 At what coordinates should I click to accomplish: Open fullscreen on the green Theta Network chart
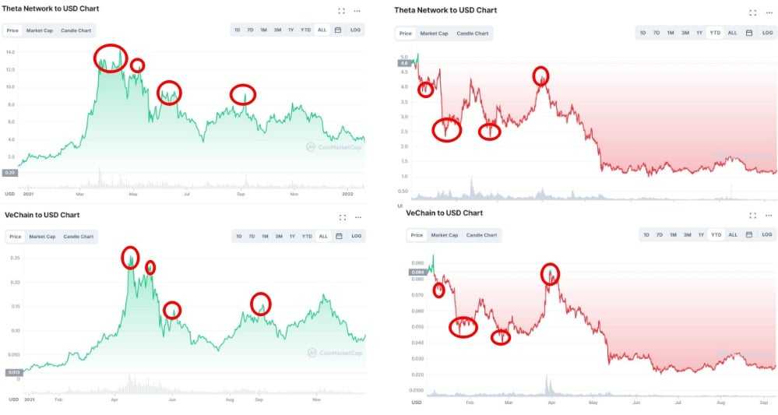coord(341,11)
